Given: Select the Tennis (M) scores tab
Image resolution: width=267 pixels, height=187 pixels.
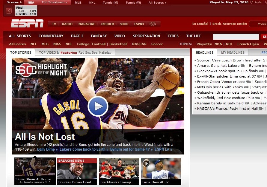Looking at the screenshot, I should (111, 3).
